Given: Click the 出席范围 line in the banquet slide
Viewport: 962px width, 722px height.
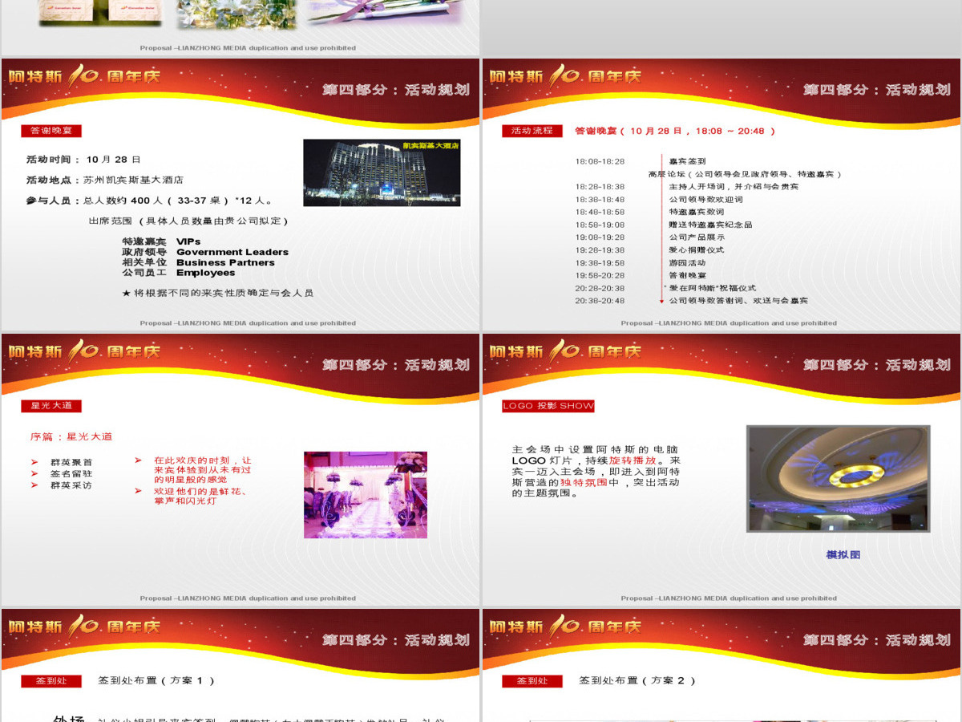Looking at the screenshot, I should click(188, 221).
